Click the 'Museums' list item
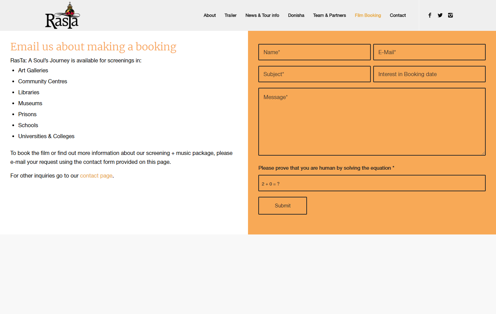This screenshot has height=314, width=496. (x=30, y=103)
